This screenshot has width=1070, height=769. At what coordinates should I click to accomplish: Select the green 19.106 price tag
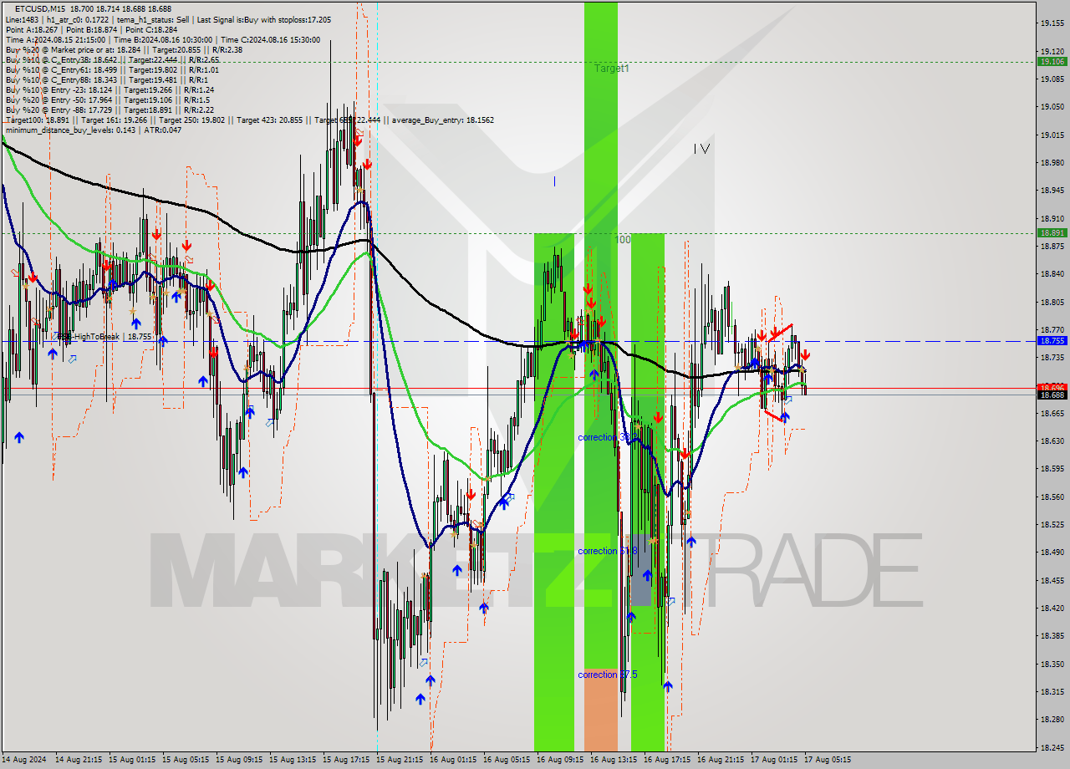click(1052, 61)
